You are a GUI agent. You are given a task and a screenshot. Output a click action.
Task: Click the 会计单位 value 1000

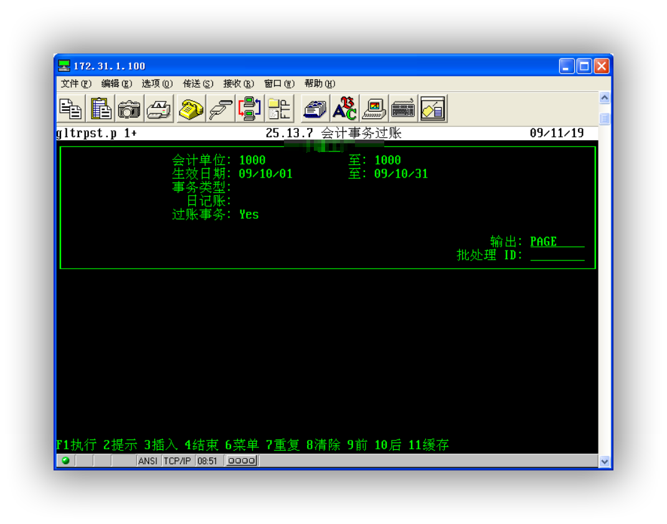click(252, 160)
